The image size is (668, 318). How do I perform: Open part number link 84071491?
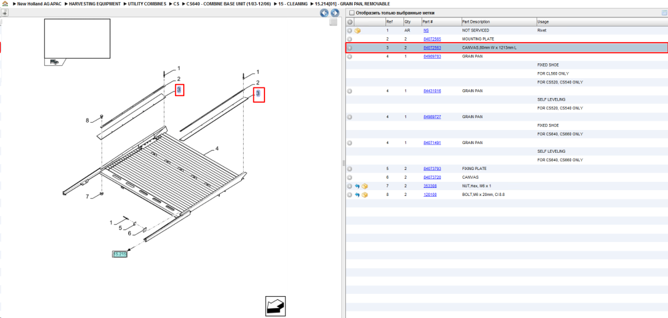(432, 143)
